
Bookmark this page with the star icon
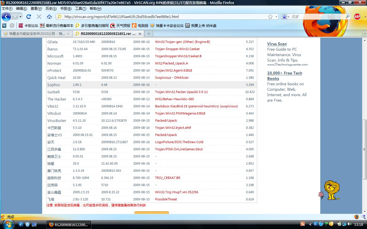click(270, 17)
